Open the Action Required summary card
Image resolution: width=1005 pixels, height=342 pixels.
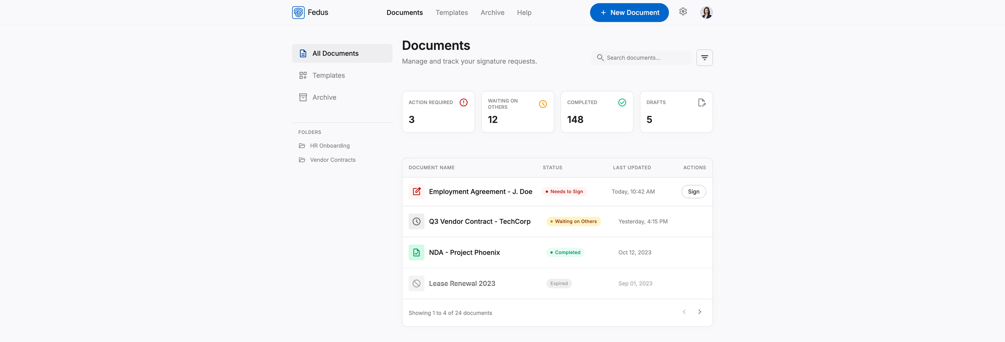tap(438, 112)
